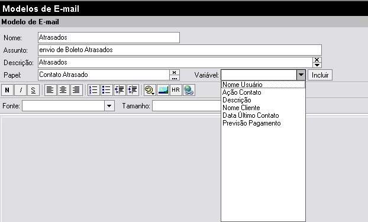Center align the text
This screenshot has width=368, height=222.
point(63,90)
